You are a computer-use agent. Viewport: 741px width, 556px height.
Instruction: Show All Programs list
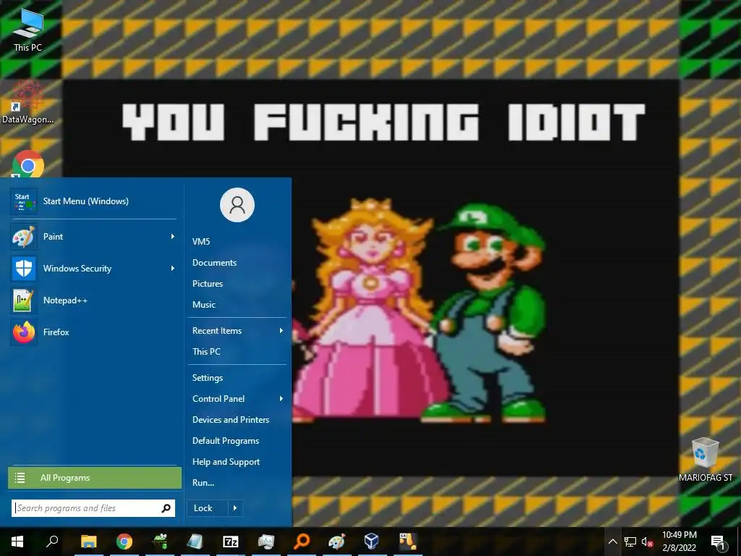[x=95, y=478]
